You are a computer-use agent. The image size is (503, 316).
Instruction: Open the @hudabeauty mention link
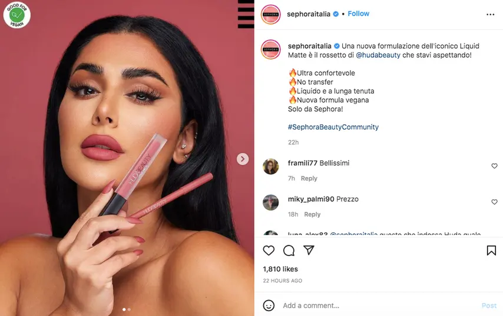378,55
